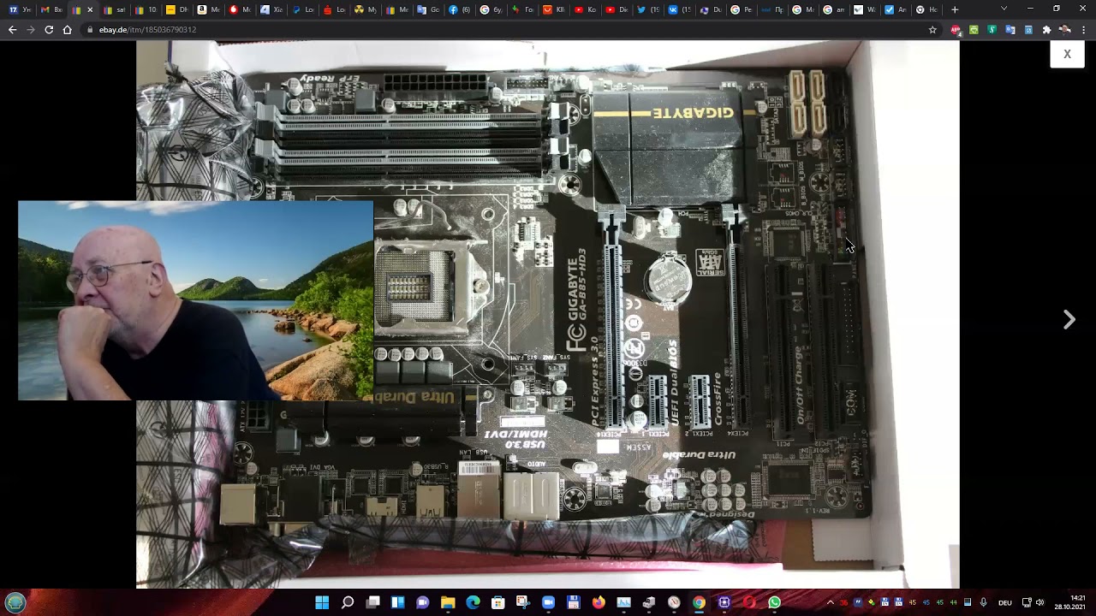Show the next photo with the right chevron
This screenshot has height=616, width=1096.
tap(1069, 320)
